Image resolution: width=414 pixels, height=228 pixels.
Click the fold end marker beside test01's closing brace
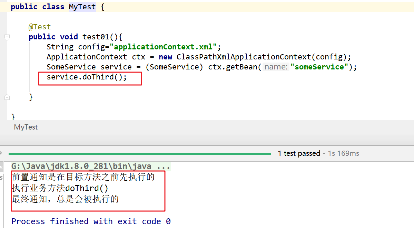[7, 97]
